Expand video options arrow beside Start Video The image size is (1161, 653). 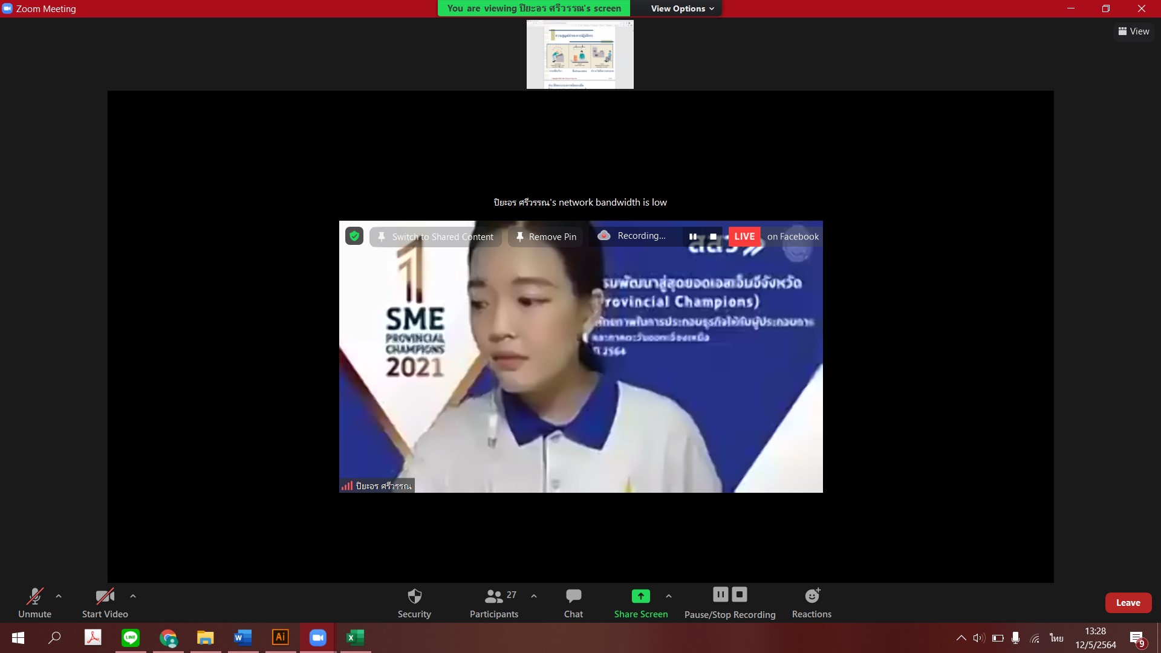[x=133, y=596]
